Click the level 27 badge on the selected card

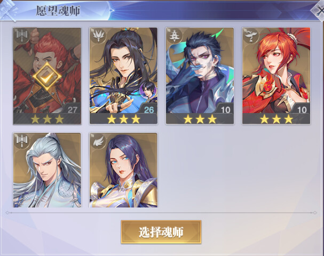click(x=72, y=110)
